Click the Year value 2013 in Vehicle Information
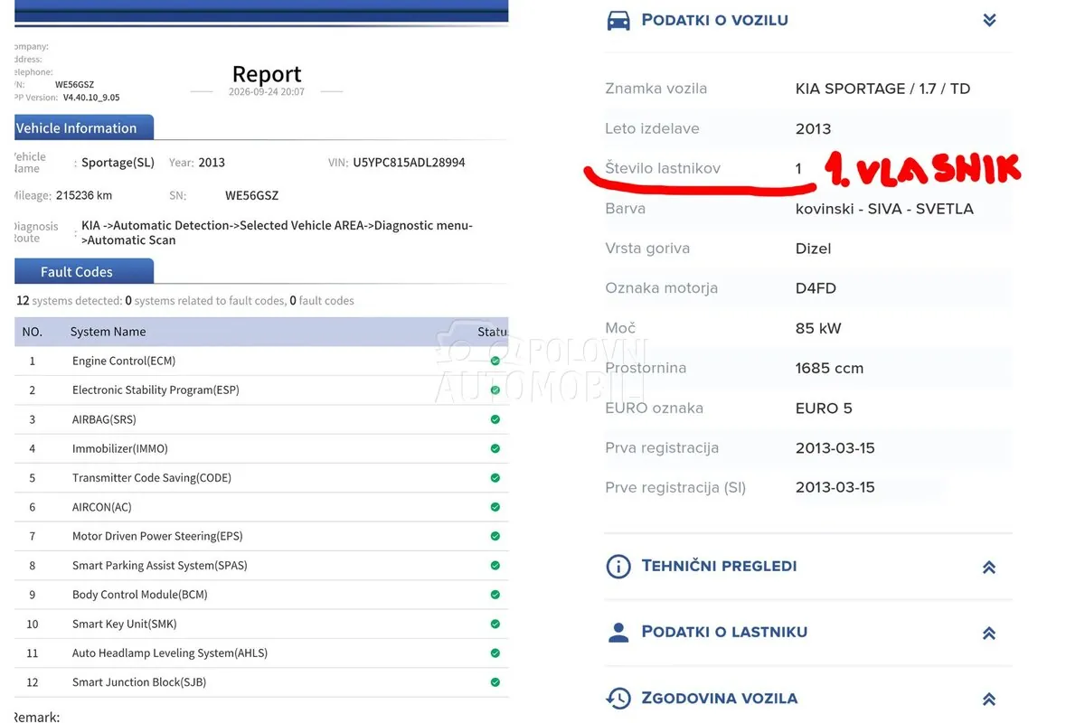The image size is (1085, 723). pos(212,163)
